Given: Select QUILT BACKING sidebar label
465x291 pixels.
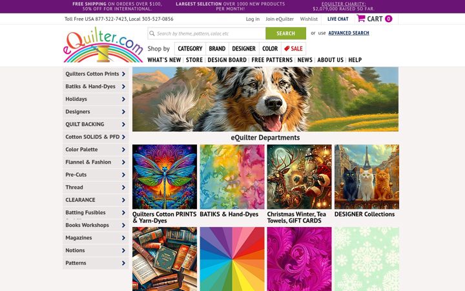Looking at the screenshot, I should (85, 124).
